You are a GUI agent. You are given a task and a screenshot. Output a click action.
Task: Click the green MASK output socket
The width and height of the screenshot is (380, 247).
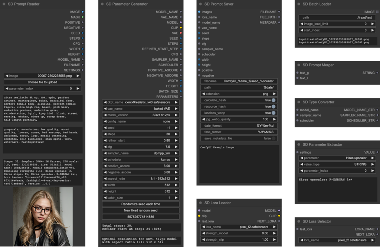(x=82, y=17)
